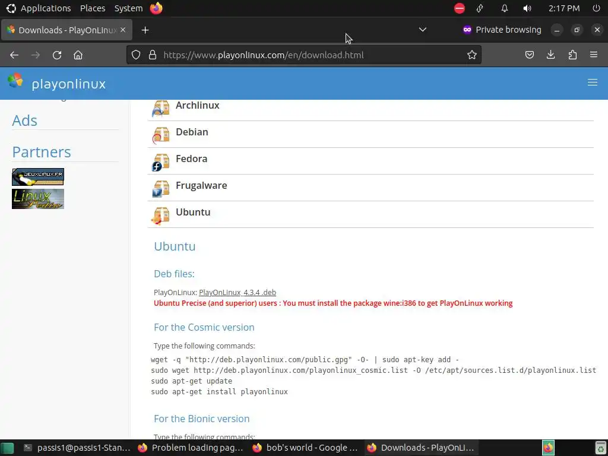Click the Ubuntu package icon
Image resolution: width=608 pixels, height=456 pixels.
[x=160, y=216]
